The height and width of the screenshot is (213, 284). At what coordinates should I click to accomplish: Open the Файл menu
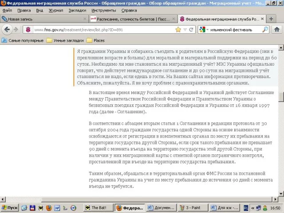pos(7,11)
